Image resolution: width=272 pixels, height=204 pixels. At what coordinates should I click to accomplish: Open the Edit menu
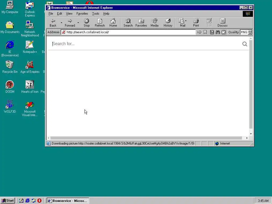(x=59, y=14)
